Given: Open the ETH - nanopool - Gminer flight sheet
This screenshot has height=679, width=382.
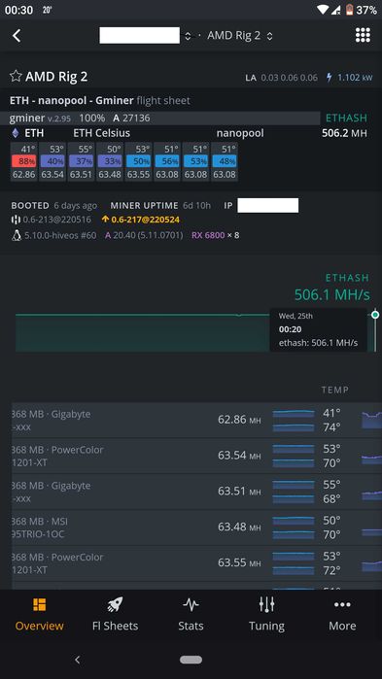Looking at the screenshot, I should 100,101.
